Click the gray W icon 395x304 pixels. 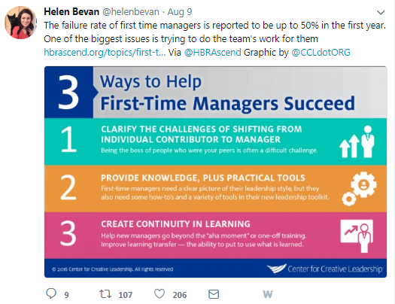pos(268,294)
